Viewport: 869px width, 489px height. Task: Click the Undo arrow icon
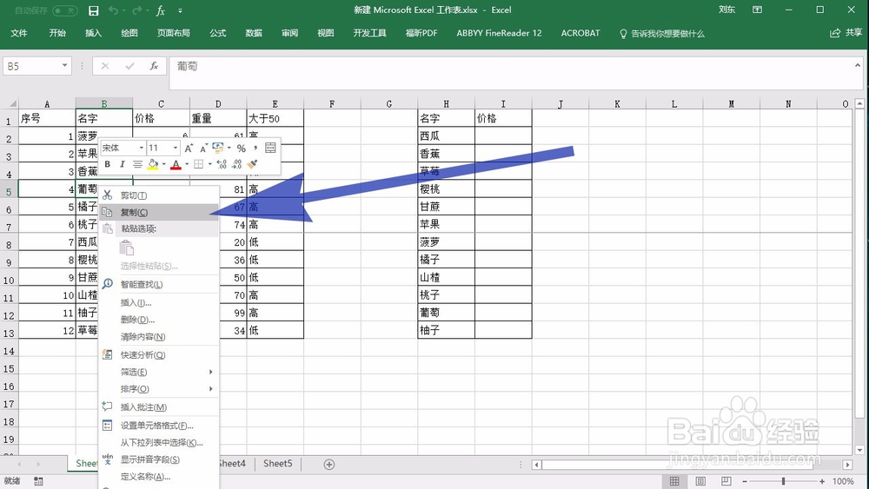[x=113, y=10]
